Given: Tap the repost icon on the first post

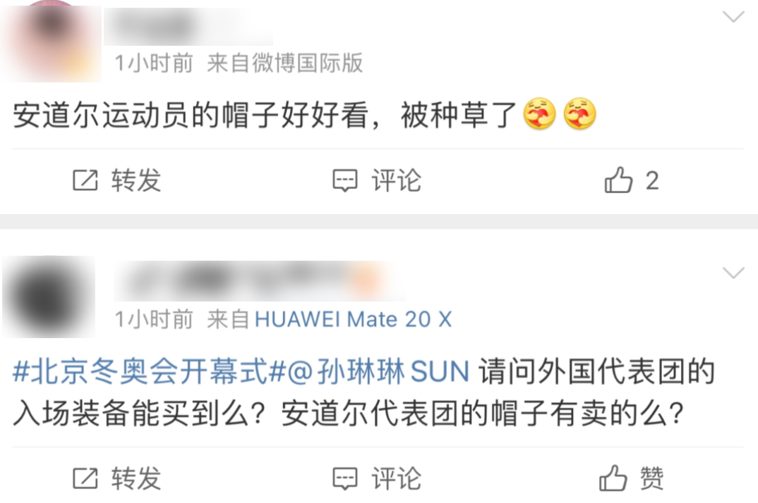Looking at the screenshot, I should coord(85,180).
